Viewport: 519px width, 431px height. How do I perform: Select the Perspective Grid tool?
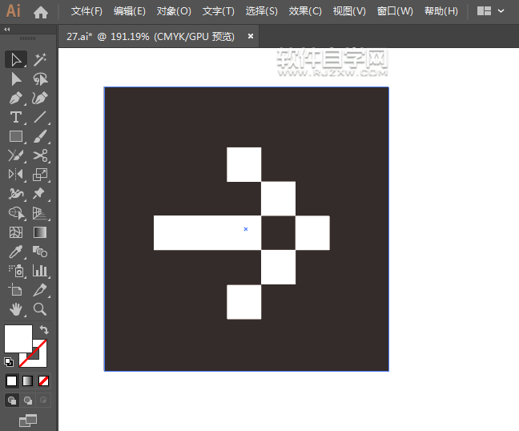(40, 213)
